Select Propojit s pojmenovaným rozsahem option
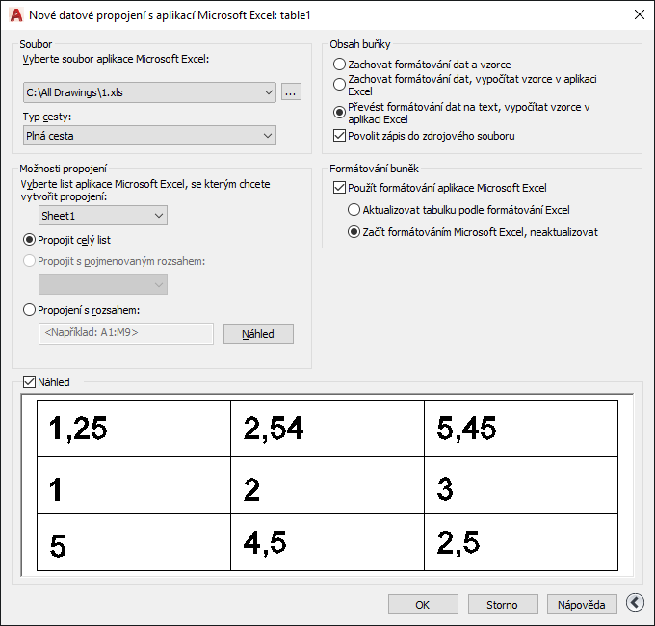 click(29, 261)
